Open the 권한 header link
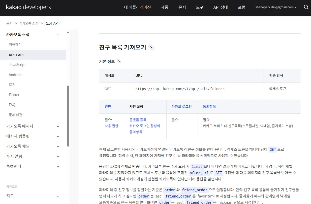 tap(108, 107)
